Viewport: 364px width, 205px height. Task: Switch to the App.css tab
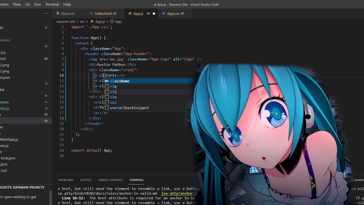tap(173, 13)
